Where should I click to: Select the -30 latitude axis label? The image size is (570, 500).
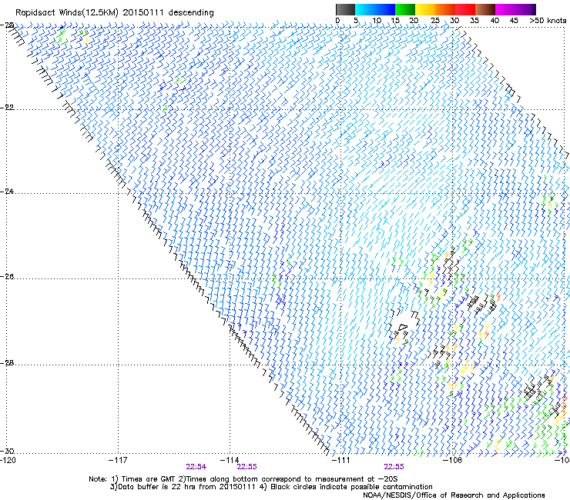[x=7, y=451]
